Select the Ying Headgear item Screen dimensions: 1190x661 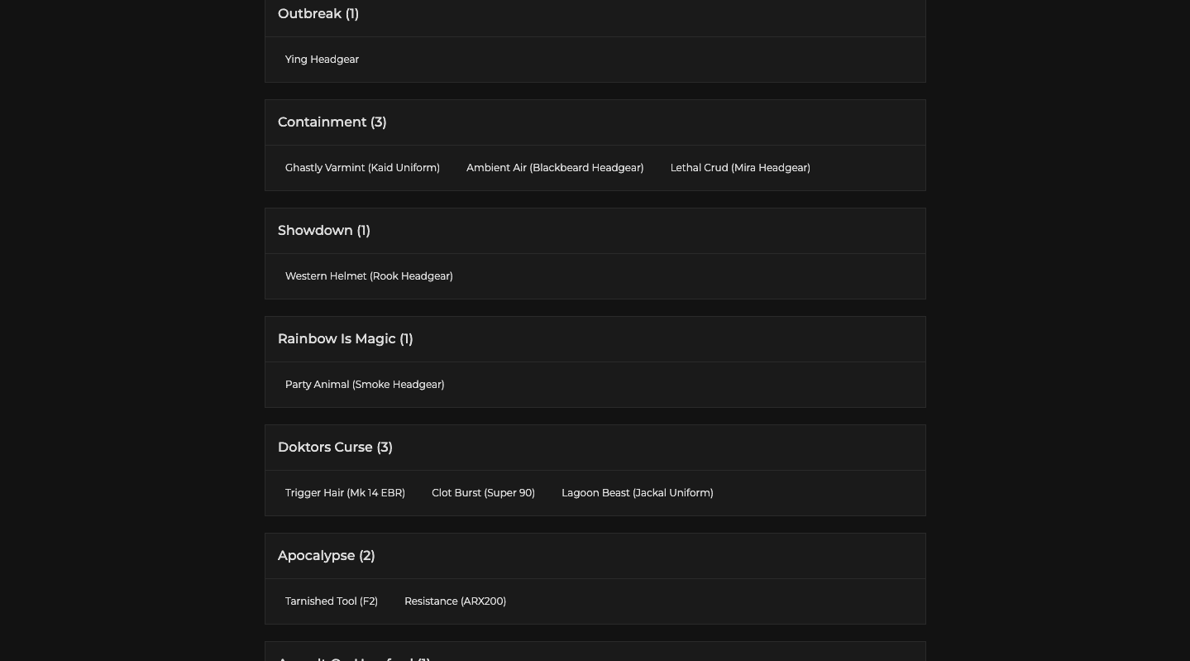click(322, 60)
